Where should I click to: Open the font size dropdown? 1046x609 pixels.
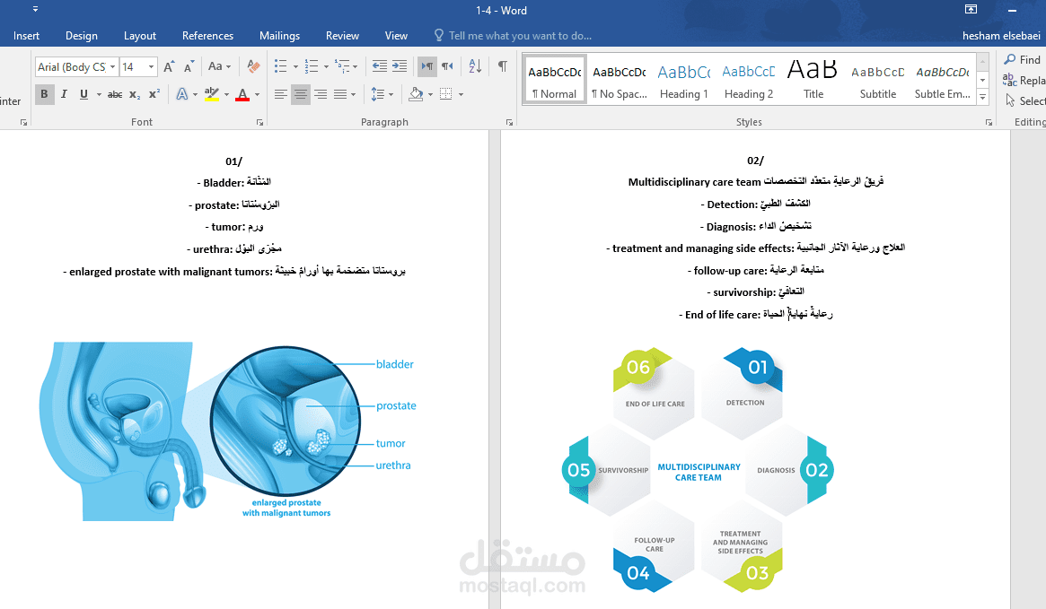(x=152, y=66)
